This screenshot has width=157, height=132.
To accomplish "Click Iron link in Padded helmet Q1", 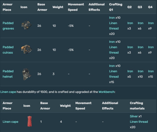I will click(112, 66).
